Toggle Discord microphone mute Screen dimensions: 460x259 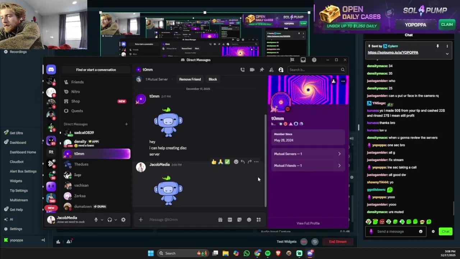[x=96, y=220]
